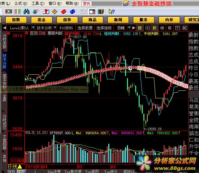This screenshot has width=199, height=173.
Task: Expand the 技术分析 dropdown arrow
Action: pos(55,28)
